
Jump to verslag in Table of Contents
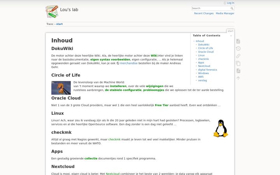click(x=203, y=80)
